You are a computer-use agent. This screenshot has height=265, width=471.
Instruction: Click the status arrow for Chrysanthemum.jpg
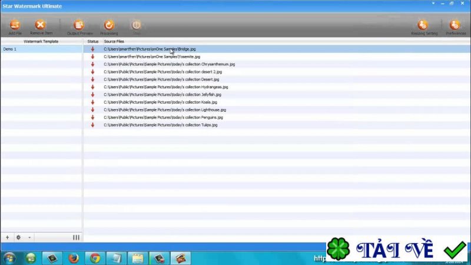[x=92, y=64]
